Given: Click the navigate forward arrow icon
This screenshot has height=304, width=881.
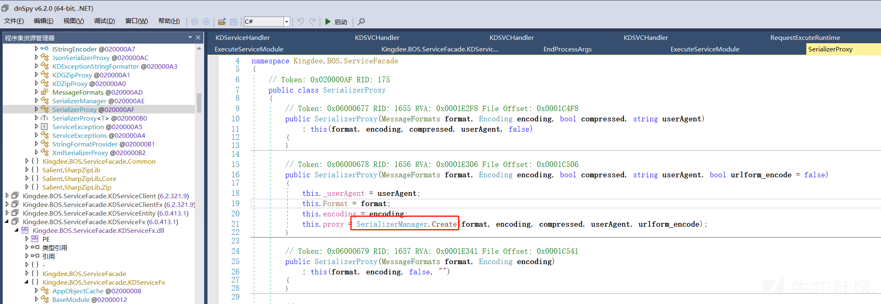Looking at the screenshot, I should click(x=206, y=21).
